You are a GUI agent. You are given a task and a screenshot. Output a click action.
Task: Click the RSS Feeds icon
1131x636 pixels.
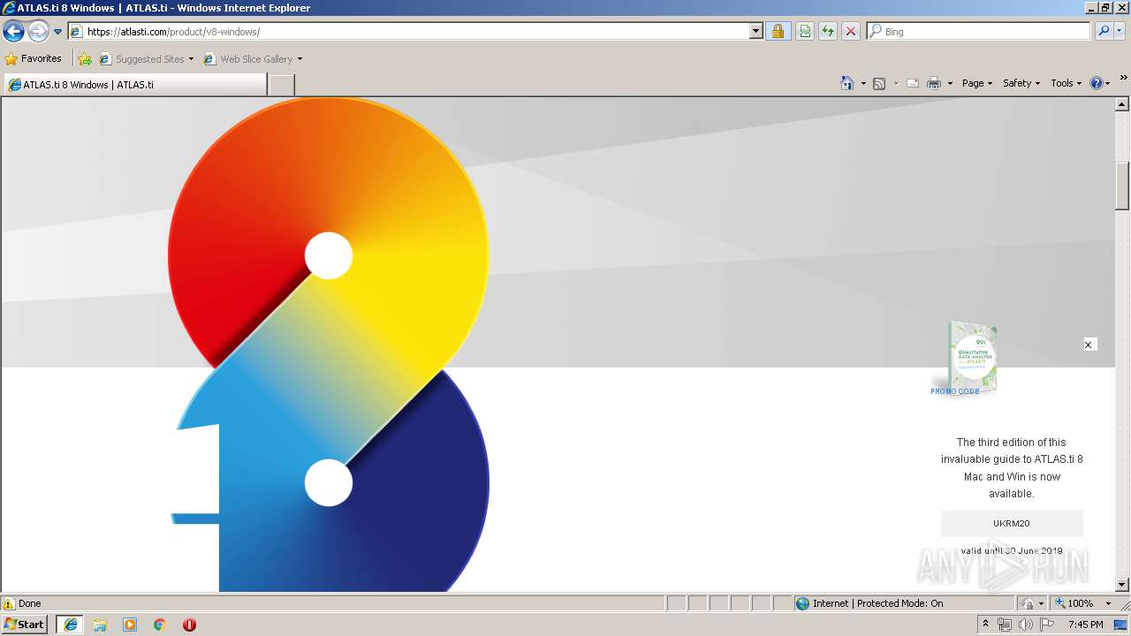coord(879,84)
